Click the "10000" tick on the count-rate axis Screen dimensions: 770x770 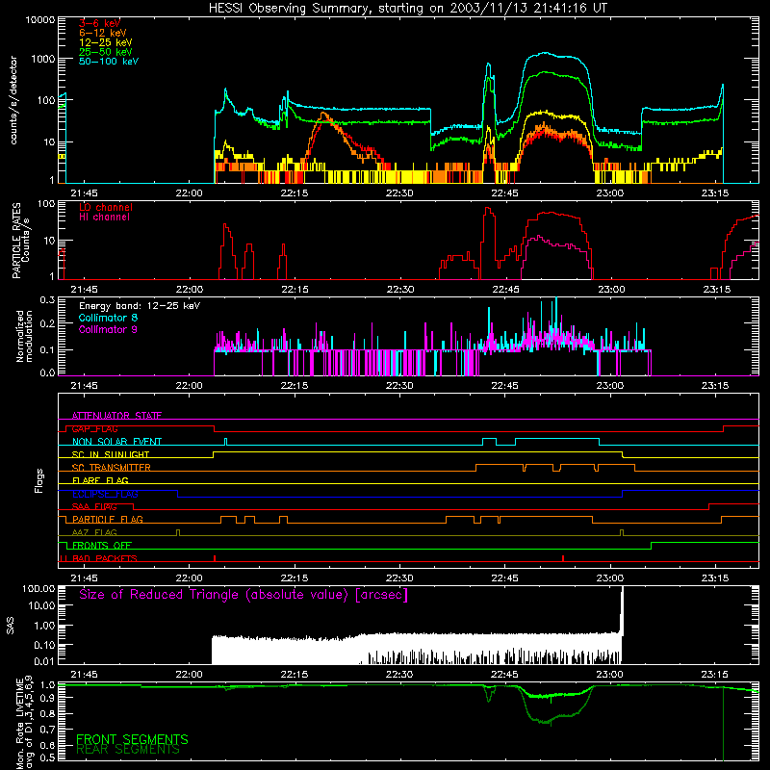[x=40, y=20]
